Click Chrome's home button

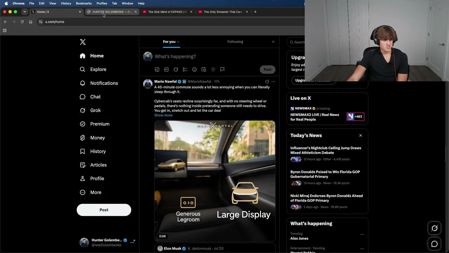coord(31,22)
